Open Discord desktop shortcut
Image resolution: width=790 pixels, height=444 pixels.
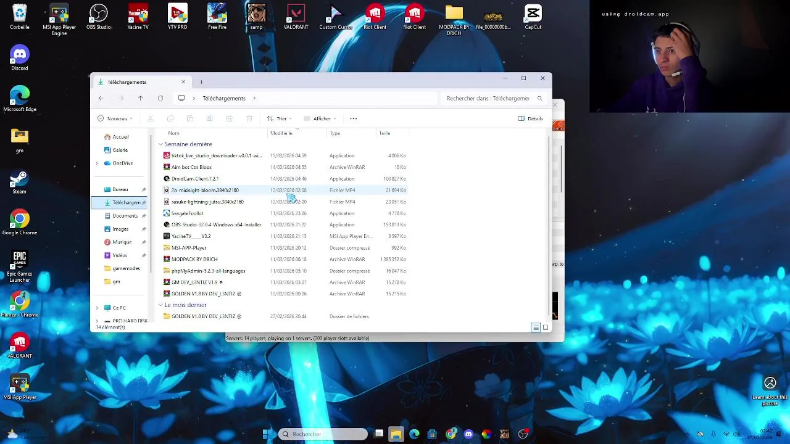coord(20,58)
